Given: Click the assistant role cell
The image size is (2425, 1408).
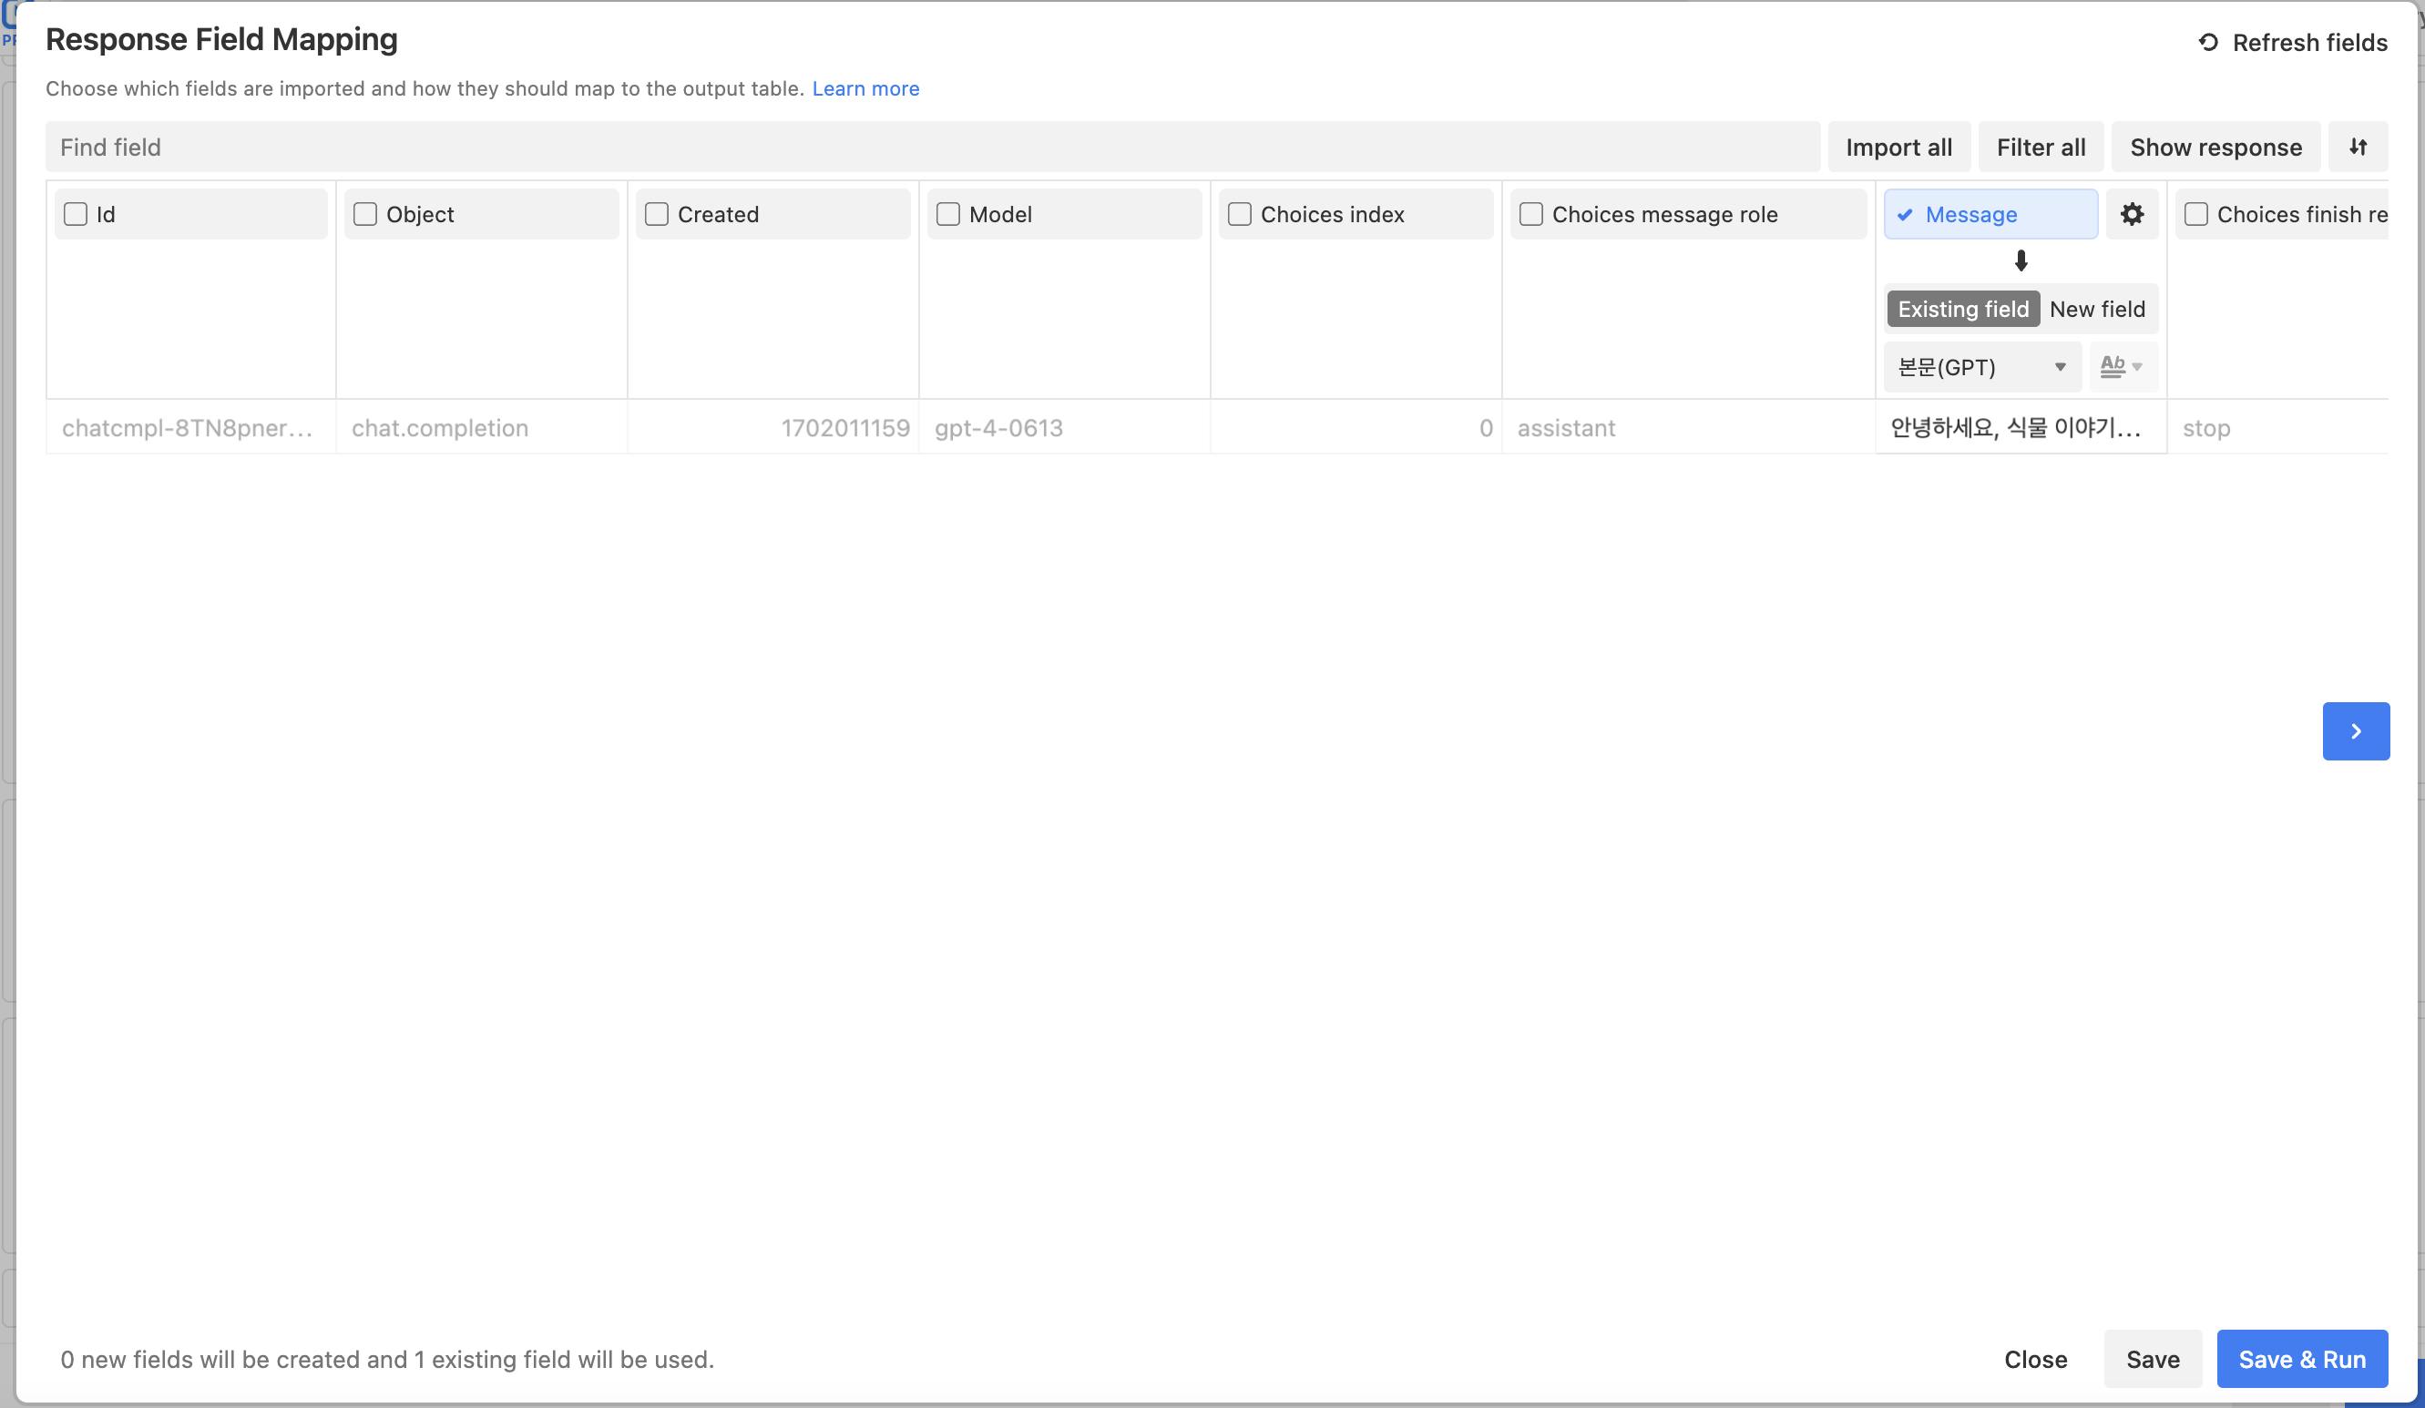Looking at the screenshot, I should [x=1689, y=428].
